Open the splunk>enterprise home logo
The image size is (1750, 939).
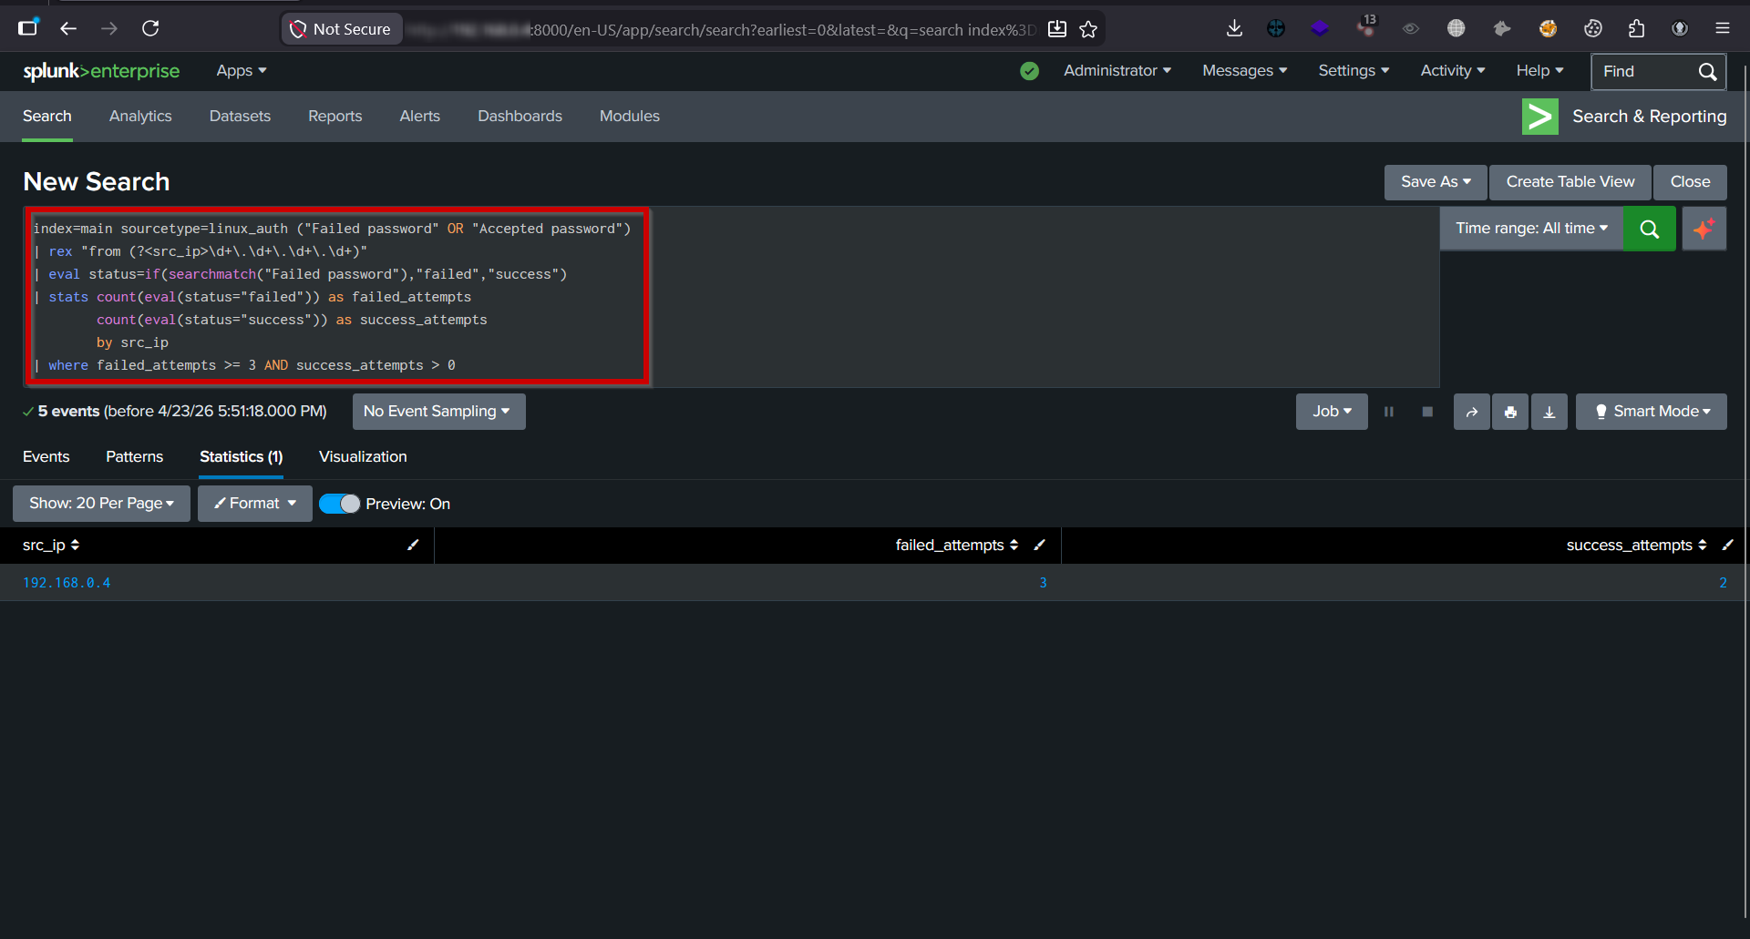pos(101,71)
